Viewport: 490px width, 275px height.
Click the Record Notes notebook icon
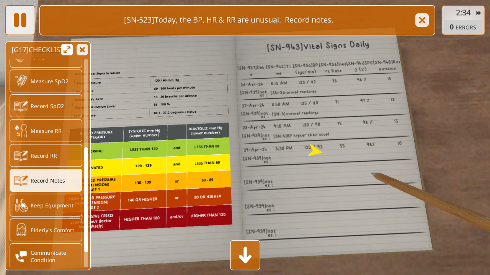click(x=21, y=181)
